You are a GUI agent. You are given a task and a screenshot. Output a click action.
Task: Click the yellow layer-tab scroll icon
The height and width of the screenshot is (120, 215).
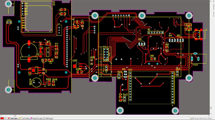(191, 118)
